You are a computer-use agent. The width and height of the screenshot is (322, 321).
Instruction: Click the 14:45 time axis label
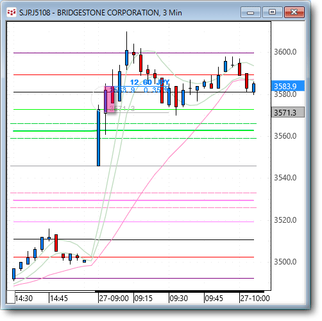[59, 298]
